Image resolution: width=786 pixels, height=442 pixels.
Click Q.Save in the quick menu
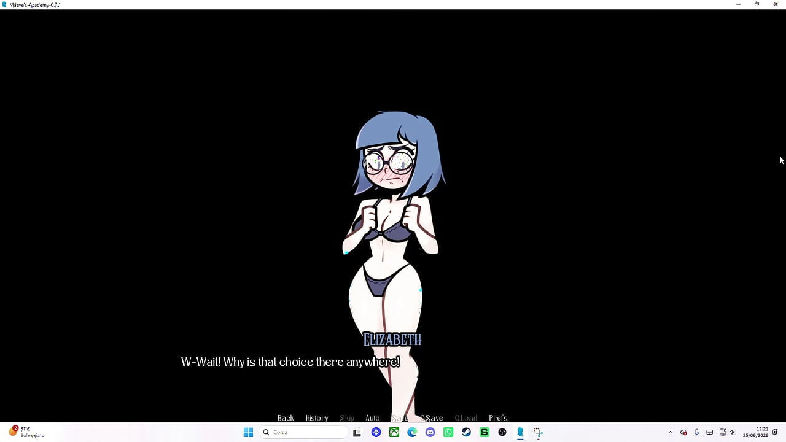[431, 418]
